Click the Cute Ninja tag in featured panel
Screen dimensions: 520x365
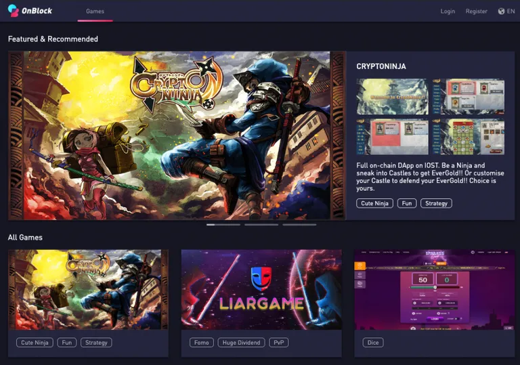pos(374,203)
